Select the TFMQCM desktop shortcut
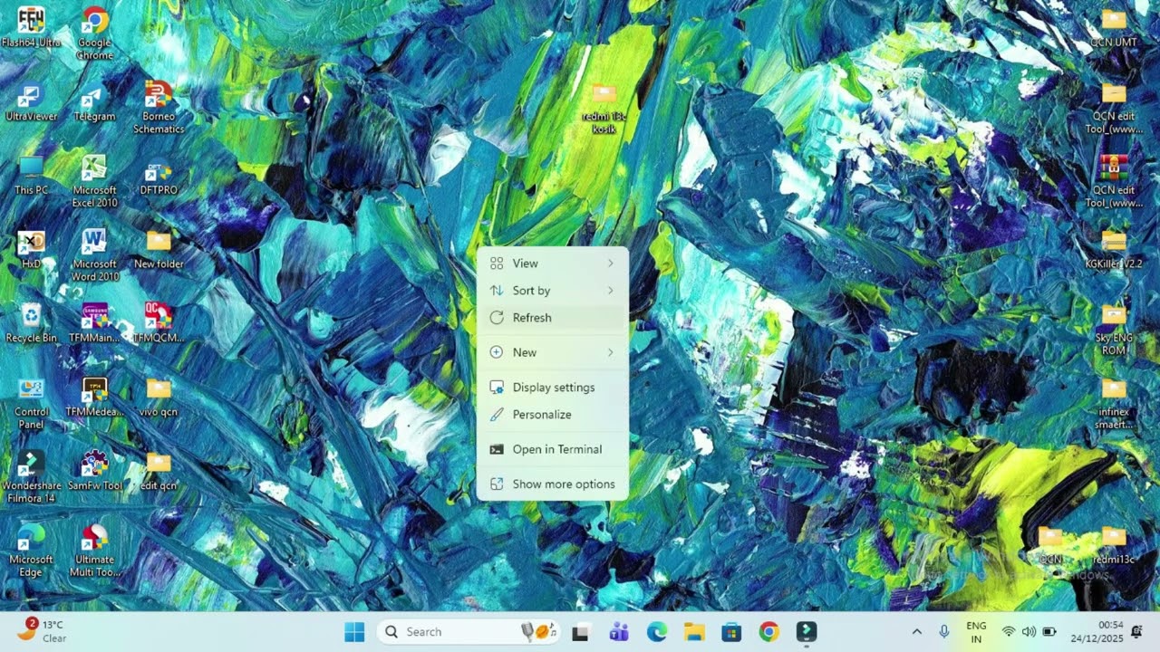The image size is (1160, 652). coord(159,323)
